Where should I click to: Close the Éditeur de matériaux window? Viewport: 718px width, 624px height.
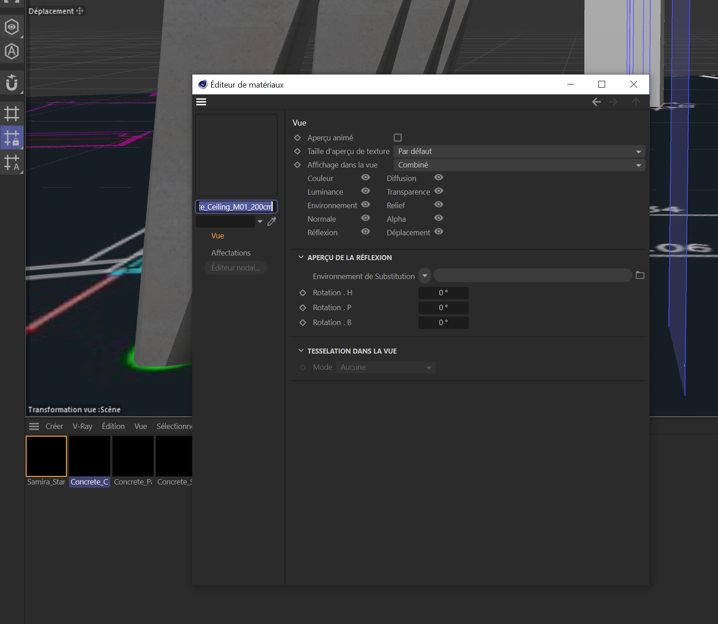[x=634, y=84]
